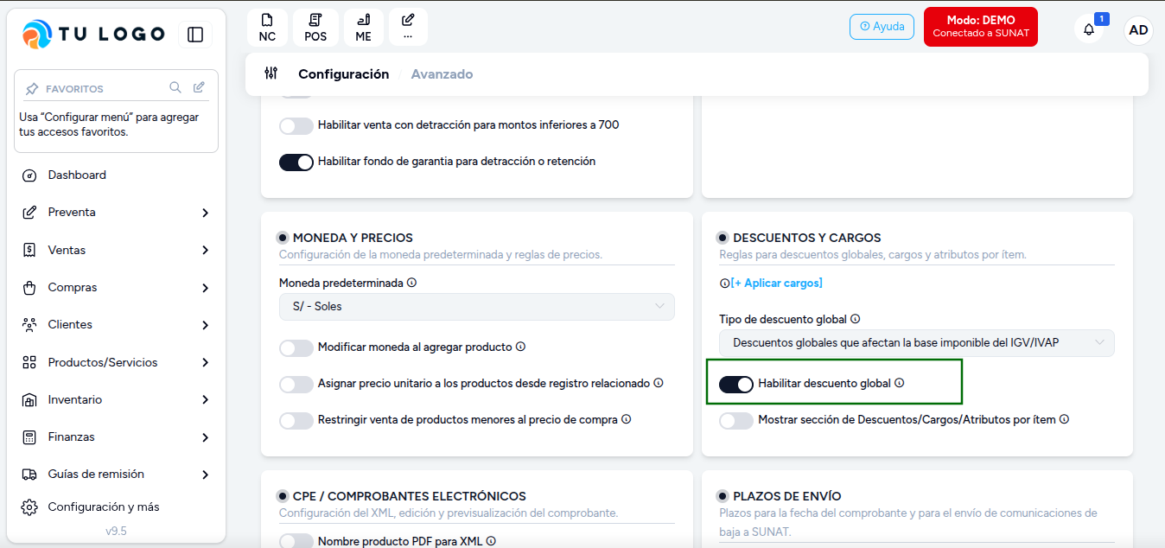This screenshot has height=548, width=1165.
Task: Open ME shortcut in top toolbar
Action: [x=363, y=28]
